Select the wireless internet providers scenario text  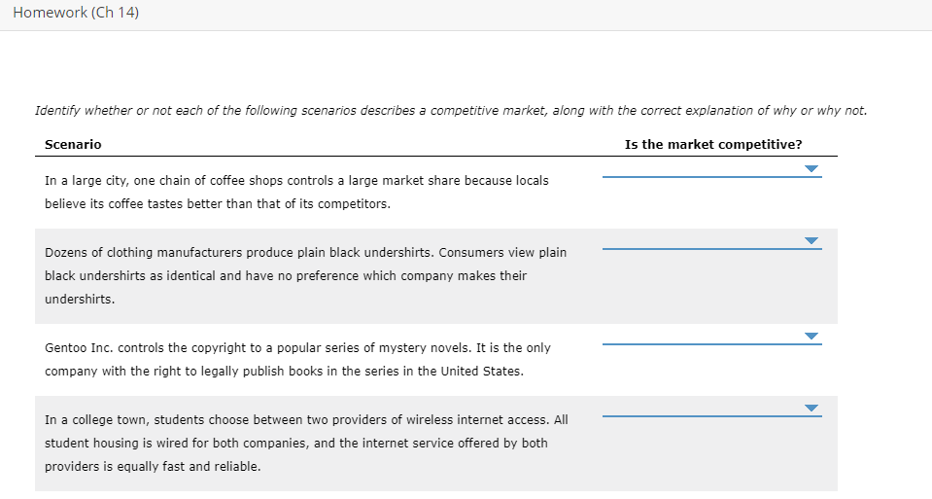point(306,443)
